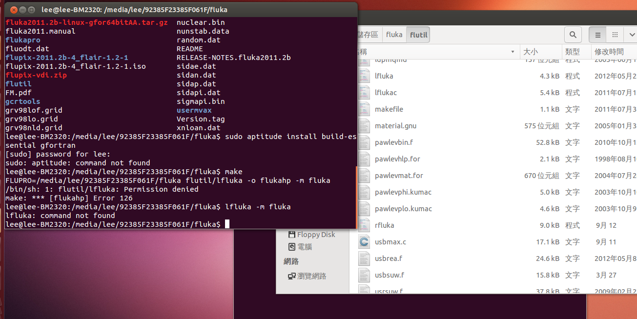Click the usbmax.c C source icon

tap(364, 242)
